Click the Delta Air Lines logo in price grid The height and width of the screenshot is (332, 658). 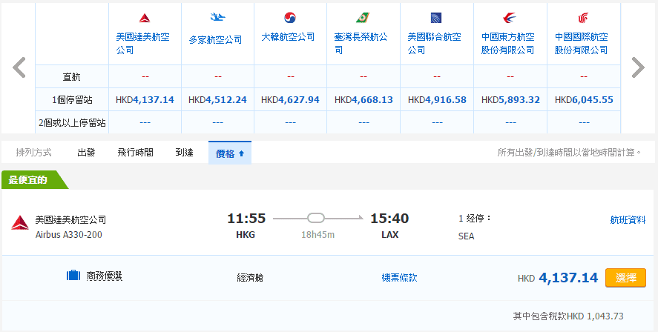point(145,18)
